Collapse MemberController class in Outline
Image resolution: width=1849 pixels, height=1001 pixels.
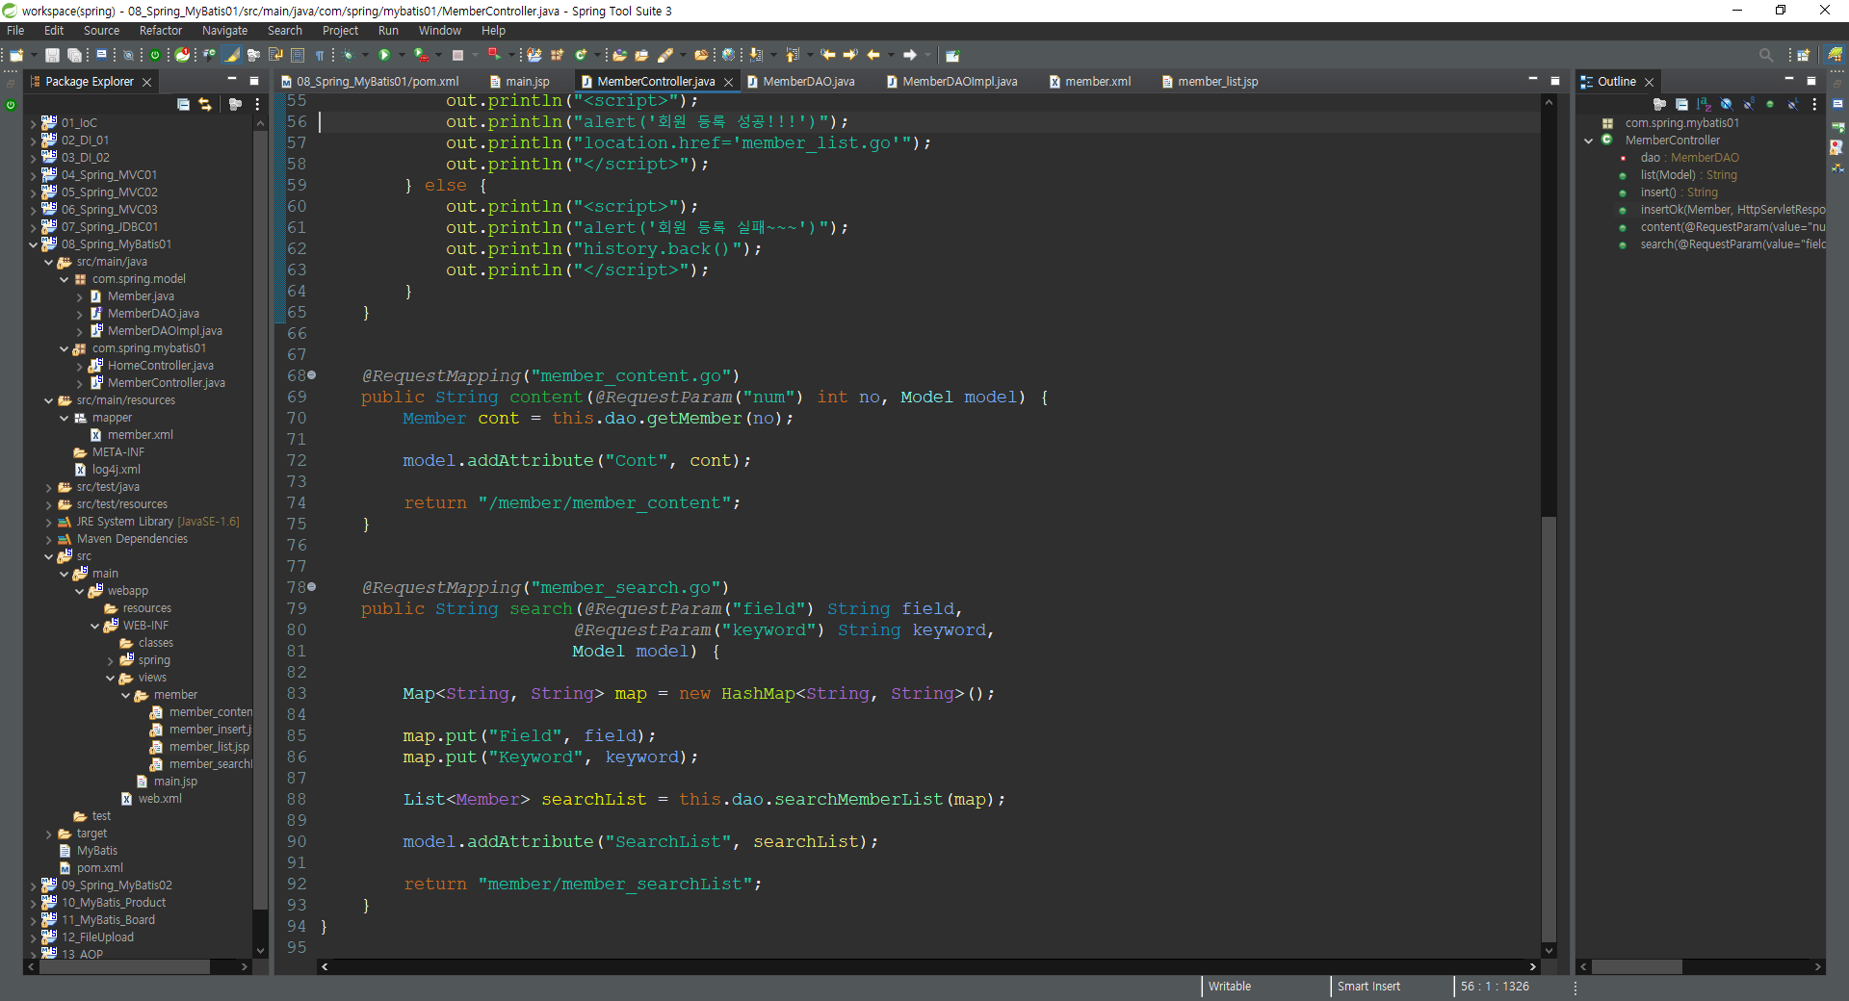click(x=1589, y=141)
